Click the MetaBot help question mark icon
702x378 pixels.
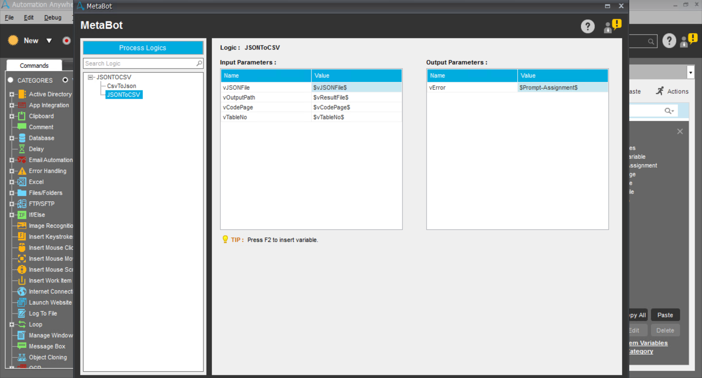(x=588, y=26)
